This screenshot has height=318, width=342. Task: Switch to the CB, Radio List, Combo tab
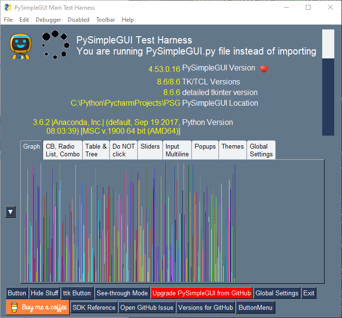coord(63,150)
